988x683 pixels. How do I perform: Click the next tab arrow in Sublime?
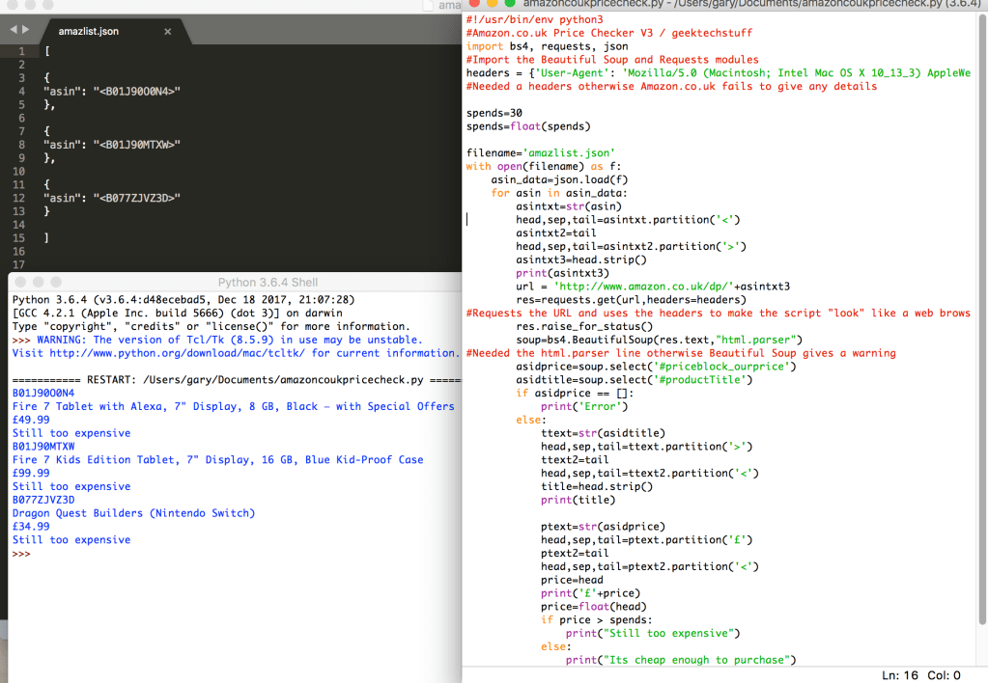pos(25,30)
